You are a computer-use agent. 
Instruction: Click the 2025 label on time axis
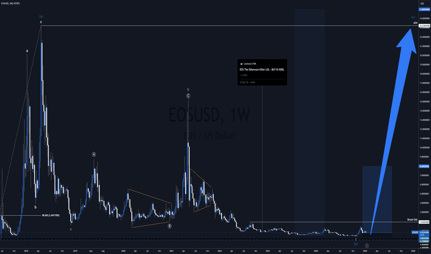point(365,251)
